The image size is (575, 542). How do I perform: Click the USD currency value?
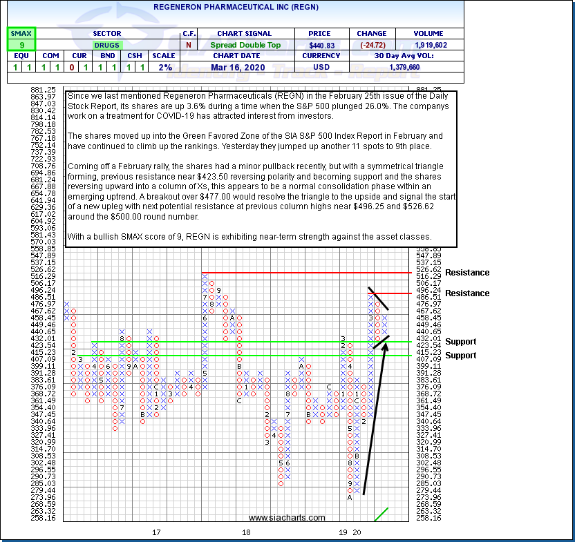point(321,67)
